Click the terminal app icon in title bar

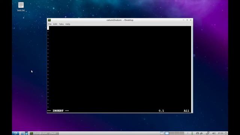click(x=49, y=20)
